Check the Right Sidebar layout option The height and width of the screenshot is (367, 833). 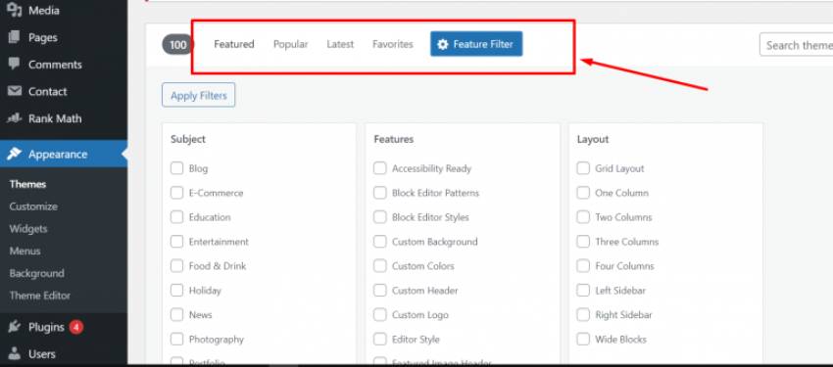[x=583, y=314]
